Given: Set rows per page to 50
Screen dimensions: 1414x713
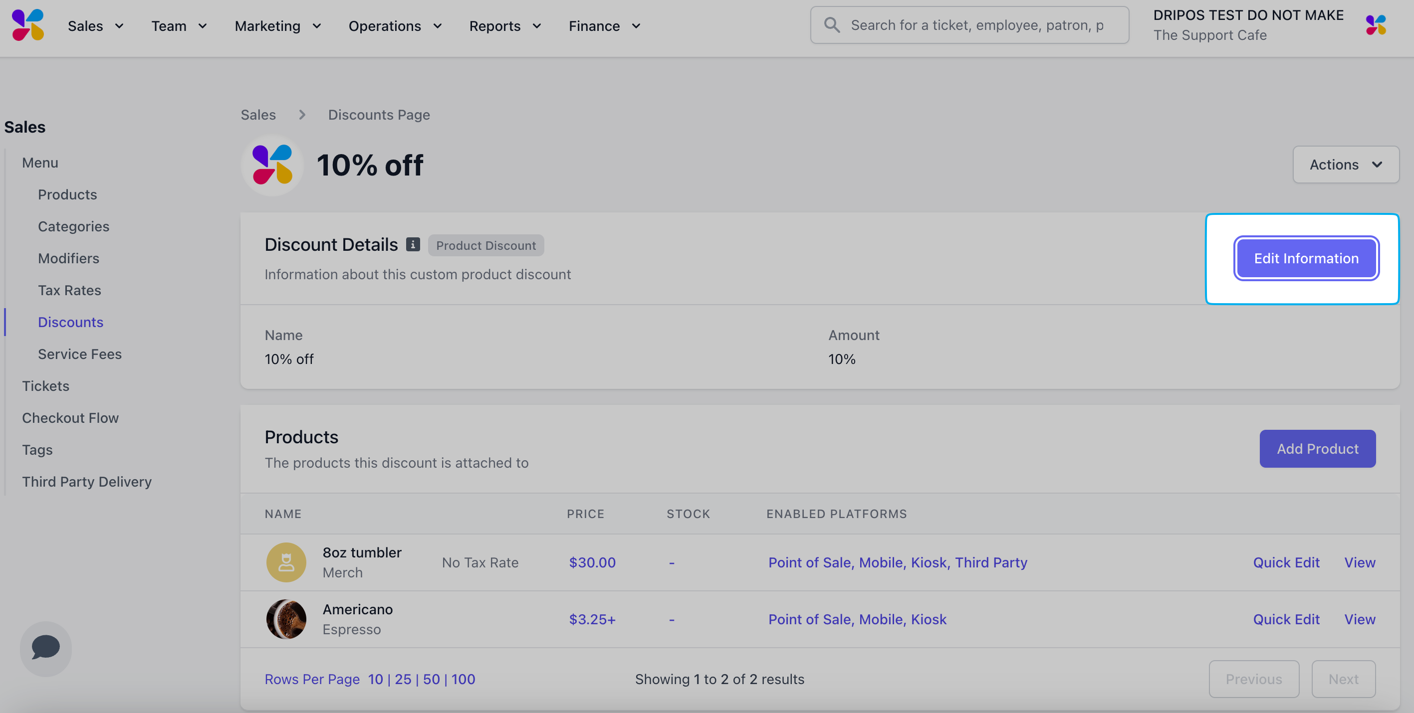Looking at the screenshot, I should click(x=431, y=679).
